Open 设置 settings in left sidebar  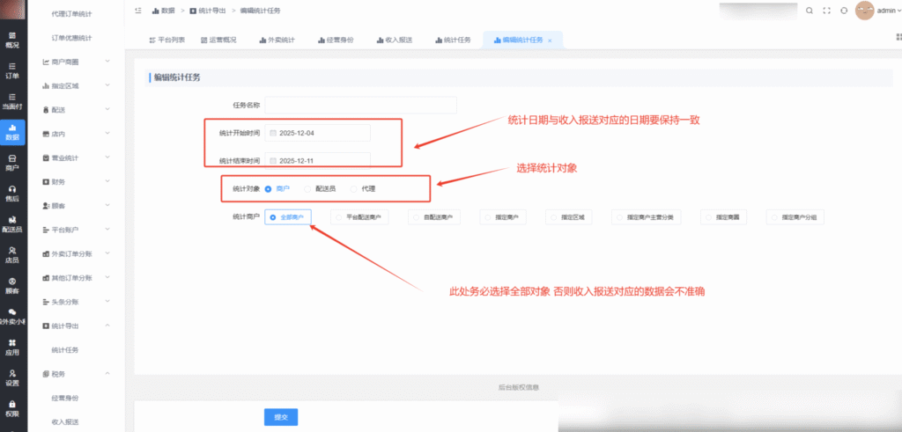12,378
